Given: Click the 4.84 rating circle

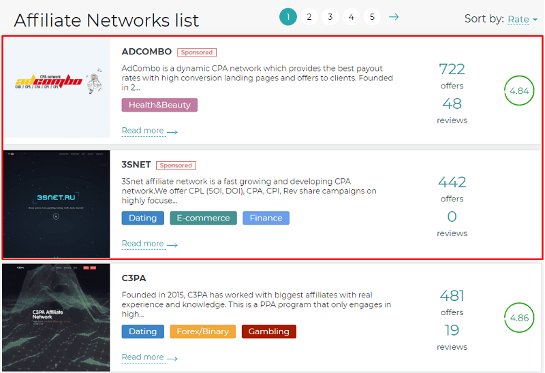Looking at the screenshot, I should pyautogui.click(x=519, y=91).
